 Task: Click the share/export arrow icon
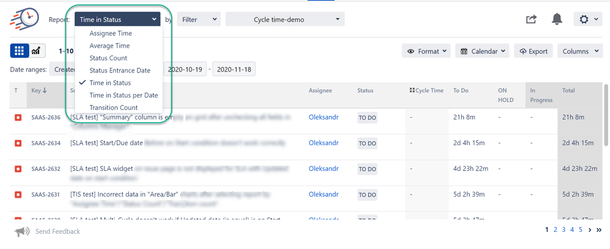point(531,19)
